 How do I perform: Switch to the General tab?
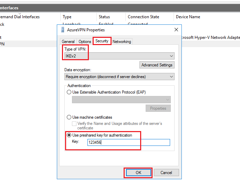click(68, 41)
